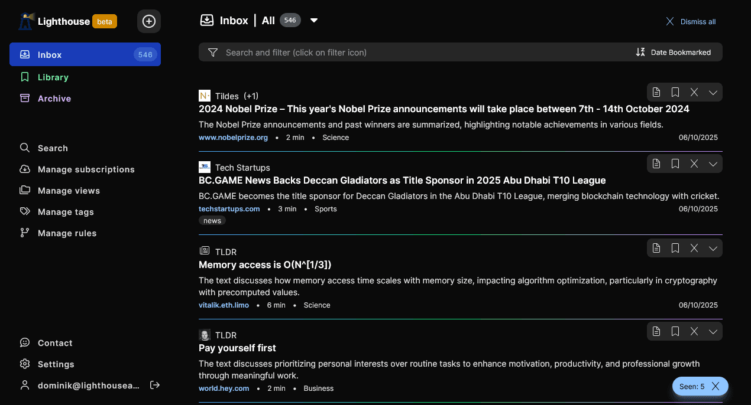Bookmark the Memory access is O(N^[1/3]) article
The height and width of the screenshot is (405, 751).
click(x=675, y=248)
